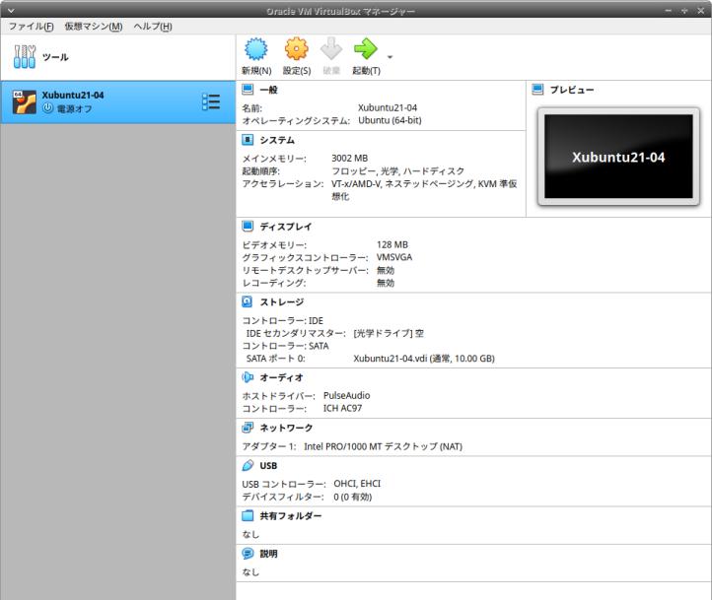Click Xubuntu21-04.vdi storage entry
Screen dimensions: 712x600
[424, 359]
